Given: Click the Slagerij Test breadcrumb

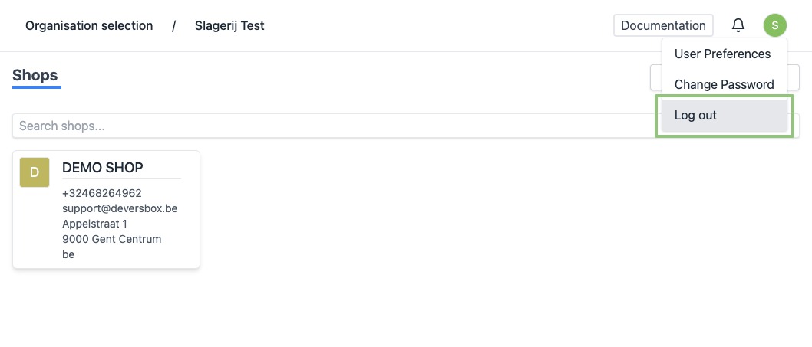Looking at the screenshot, I should click(229, 26).
